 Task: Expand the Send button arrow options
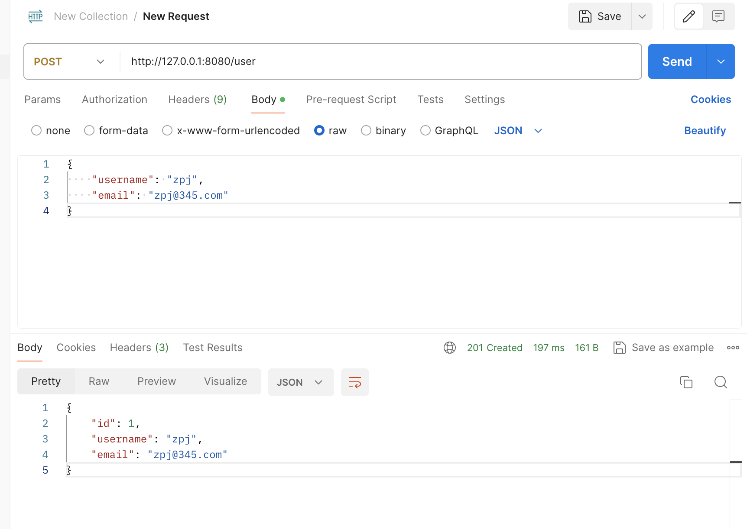tap(721, 61)
